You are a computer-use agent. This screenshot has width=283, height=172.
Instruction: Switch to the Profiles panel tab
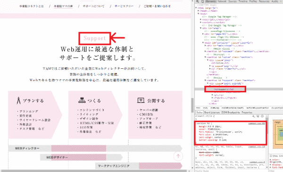coord(253,1)
